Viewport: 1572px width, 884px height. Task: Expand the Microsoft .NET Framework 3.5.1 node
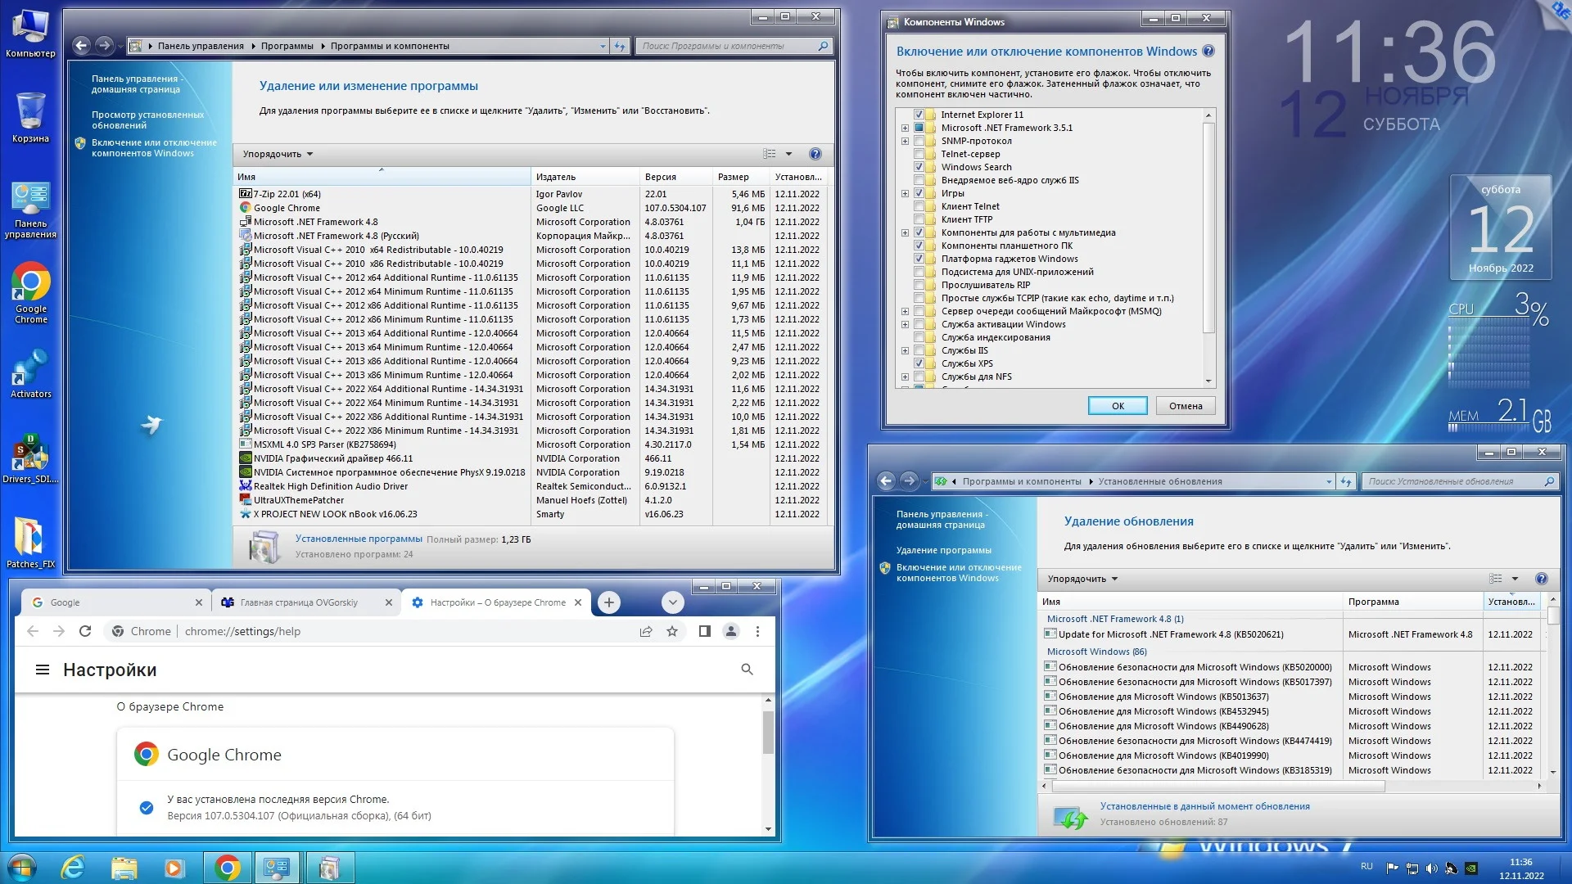905,128
